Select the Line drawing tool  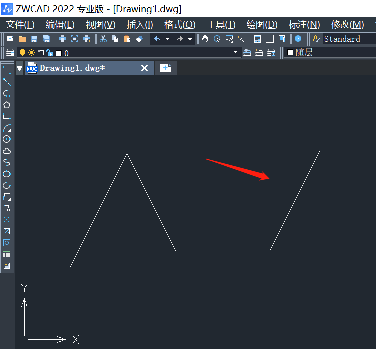[7, 70]
